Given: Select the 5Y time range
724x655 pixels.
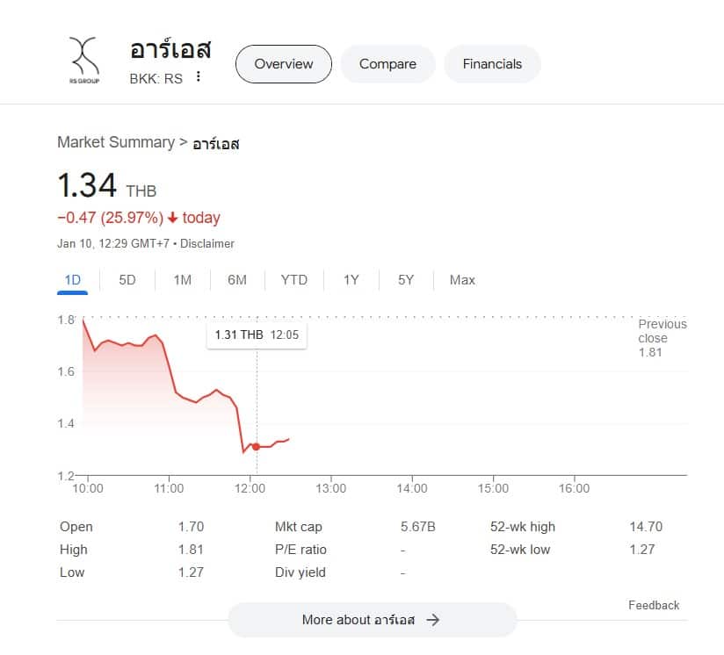Looking at the screenshot, I should (x=405, y=280).
